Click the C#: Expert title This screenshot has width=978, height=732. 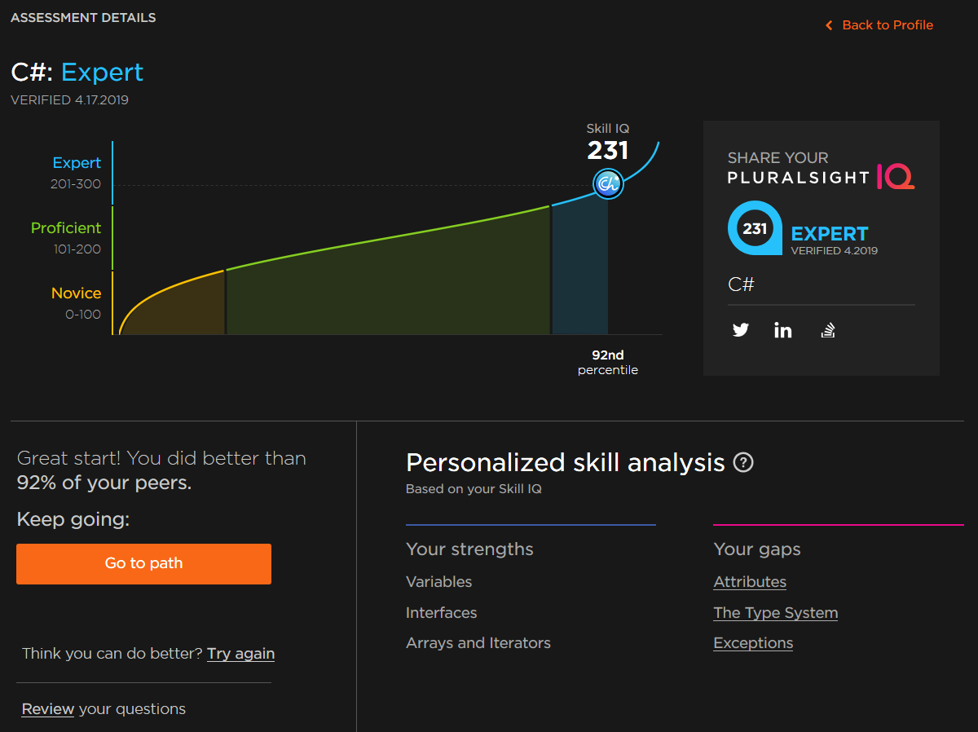(x=77, y=73)
